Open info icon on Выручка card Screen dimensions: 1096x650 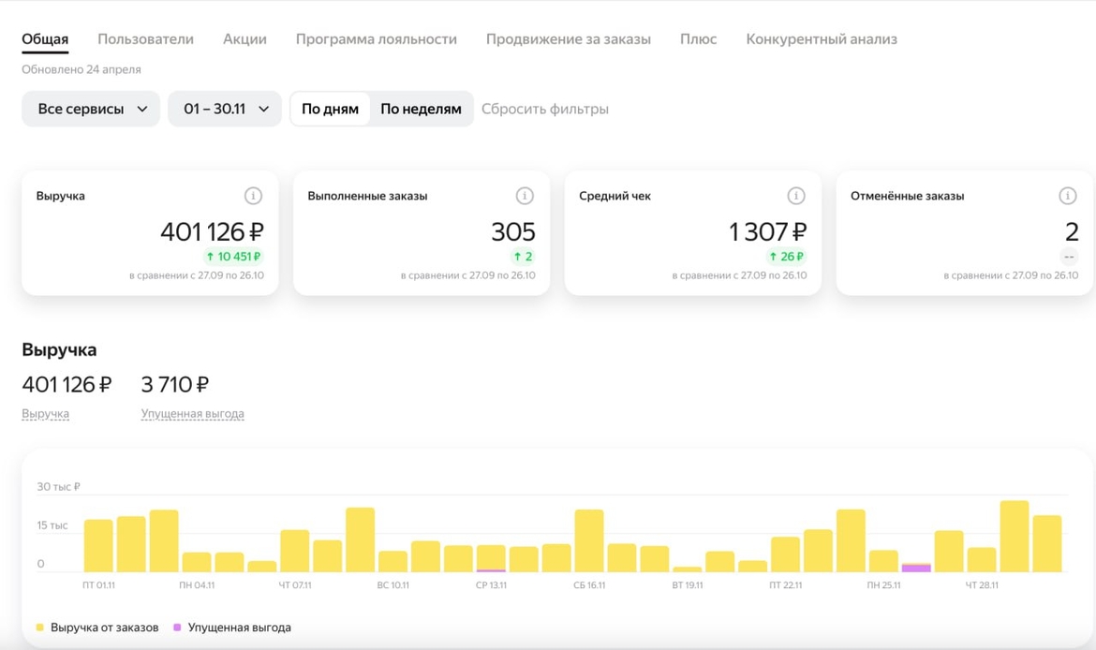click(253, 197)
